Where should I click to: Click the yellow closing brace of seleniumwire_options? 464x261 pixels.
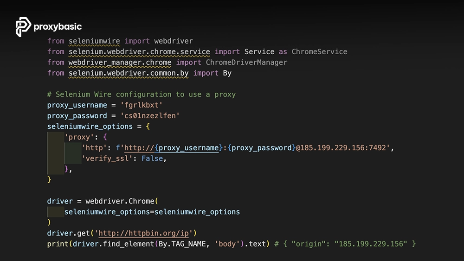[49, 180]
